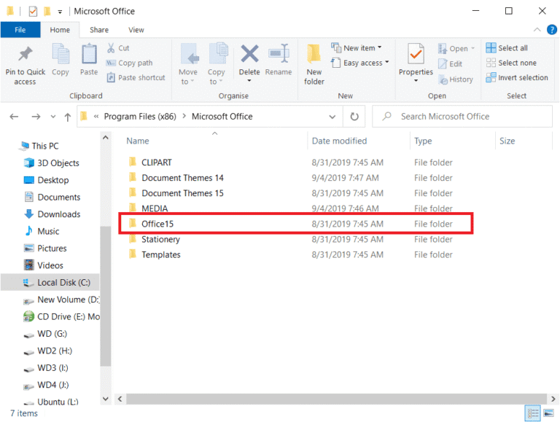Expand the address bar history dropdown
This screenshot has width=560, height=422.
[x=332, y=117]
